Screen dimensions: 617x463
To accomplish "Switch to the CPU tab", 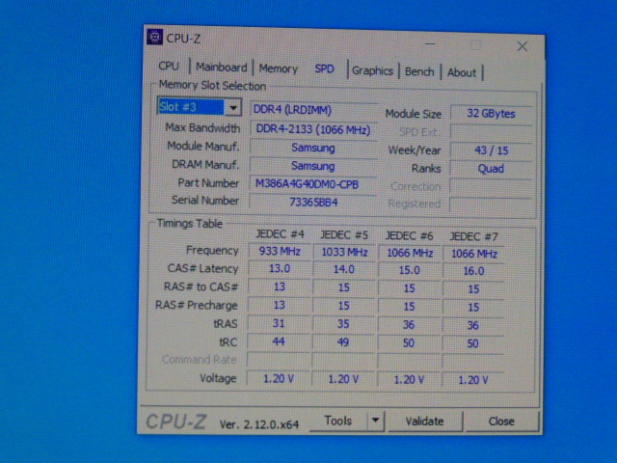I will [x=169, y=66].
